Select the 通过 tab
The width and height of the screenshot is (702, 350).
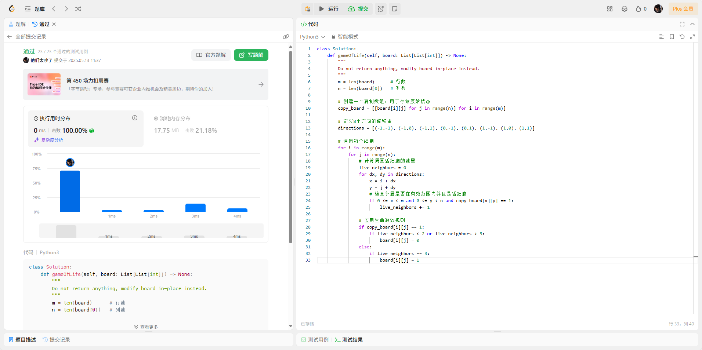point(41,24)
